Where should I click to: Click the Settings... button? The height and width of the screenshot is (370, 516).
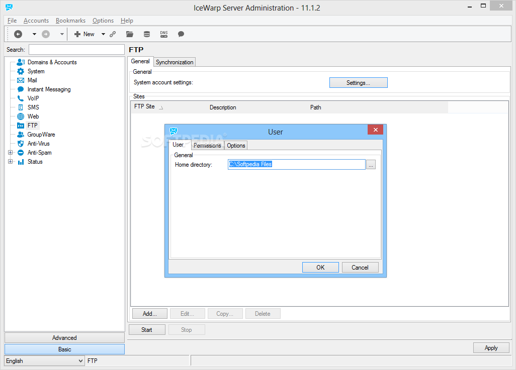pos(359,83)
